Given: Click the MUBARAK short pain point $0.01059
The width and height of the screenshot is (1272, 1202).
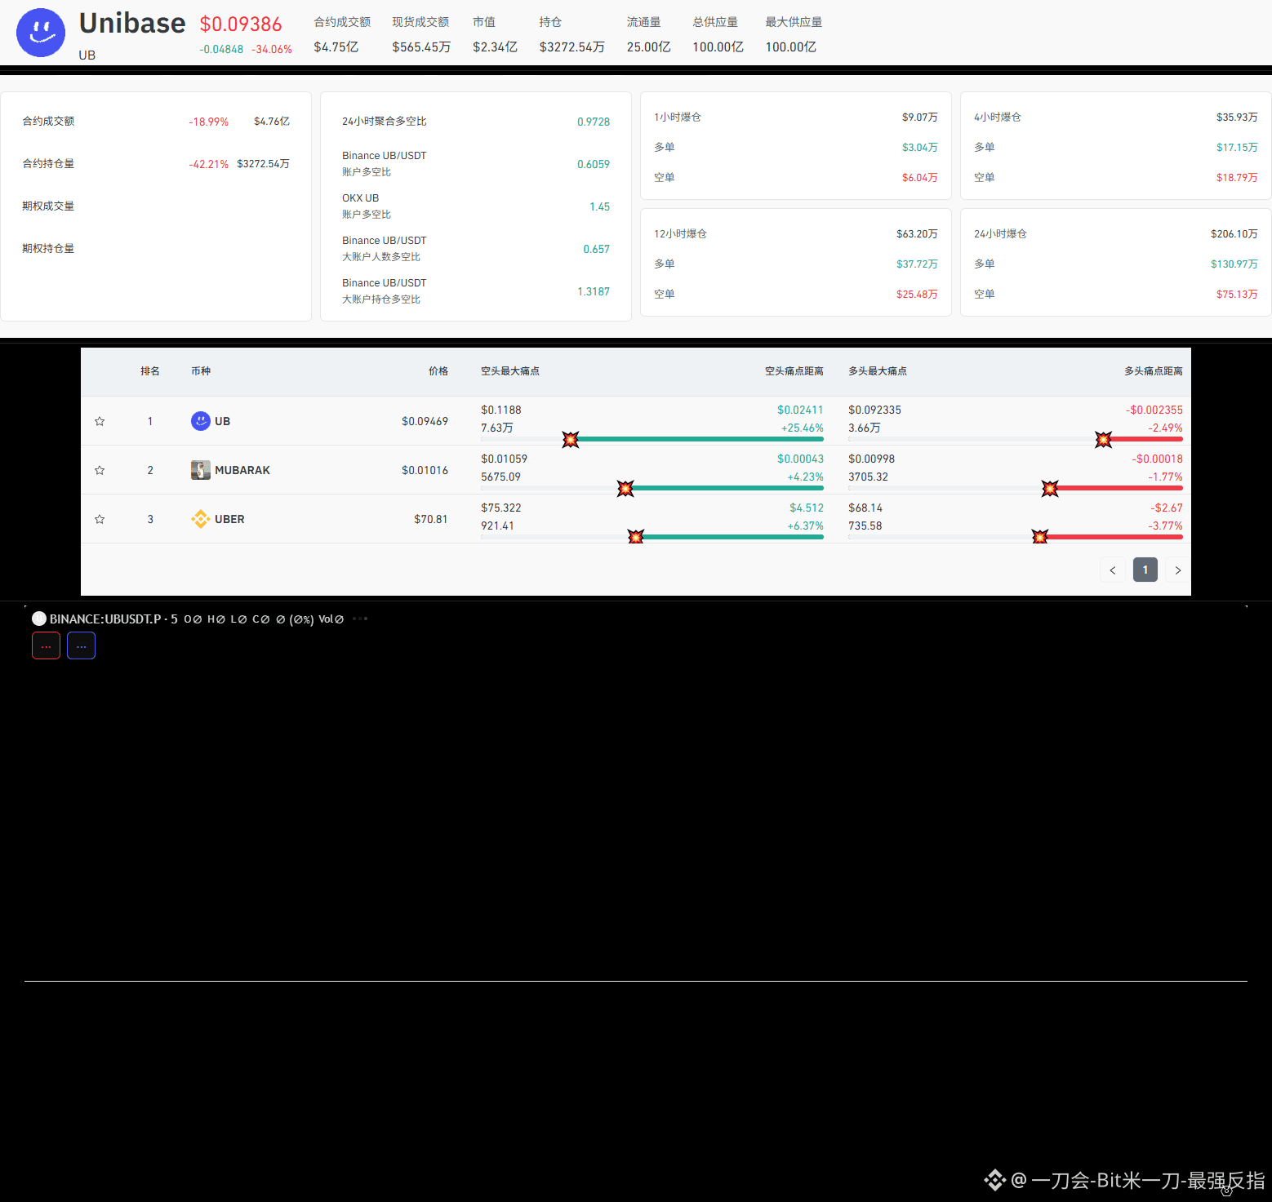Looking at the screenshot, I should [504, 459].
